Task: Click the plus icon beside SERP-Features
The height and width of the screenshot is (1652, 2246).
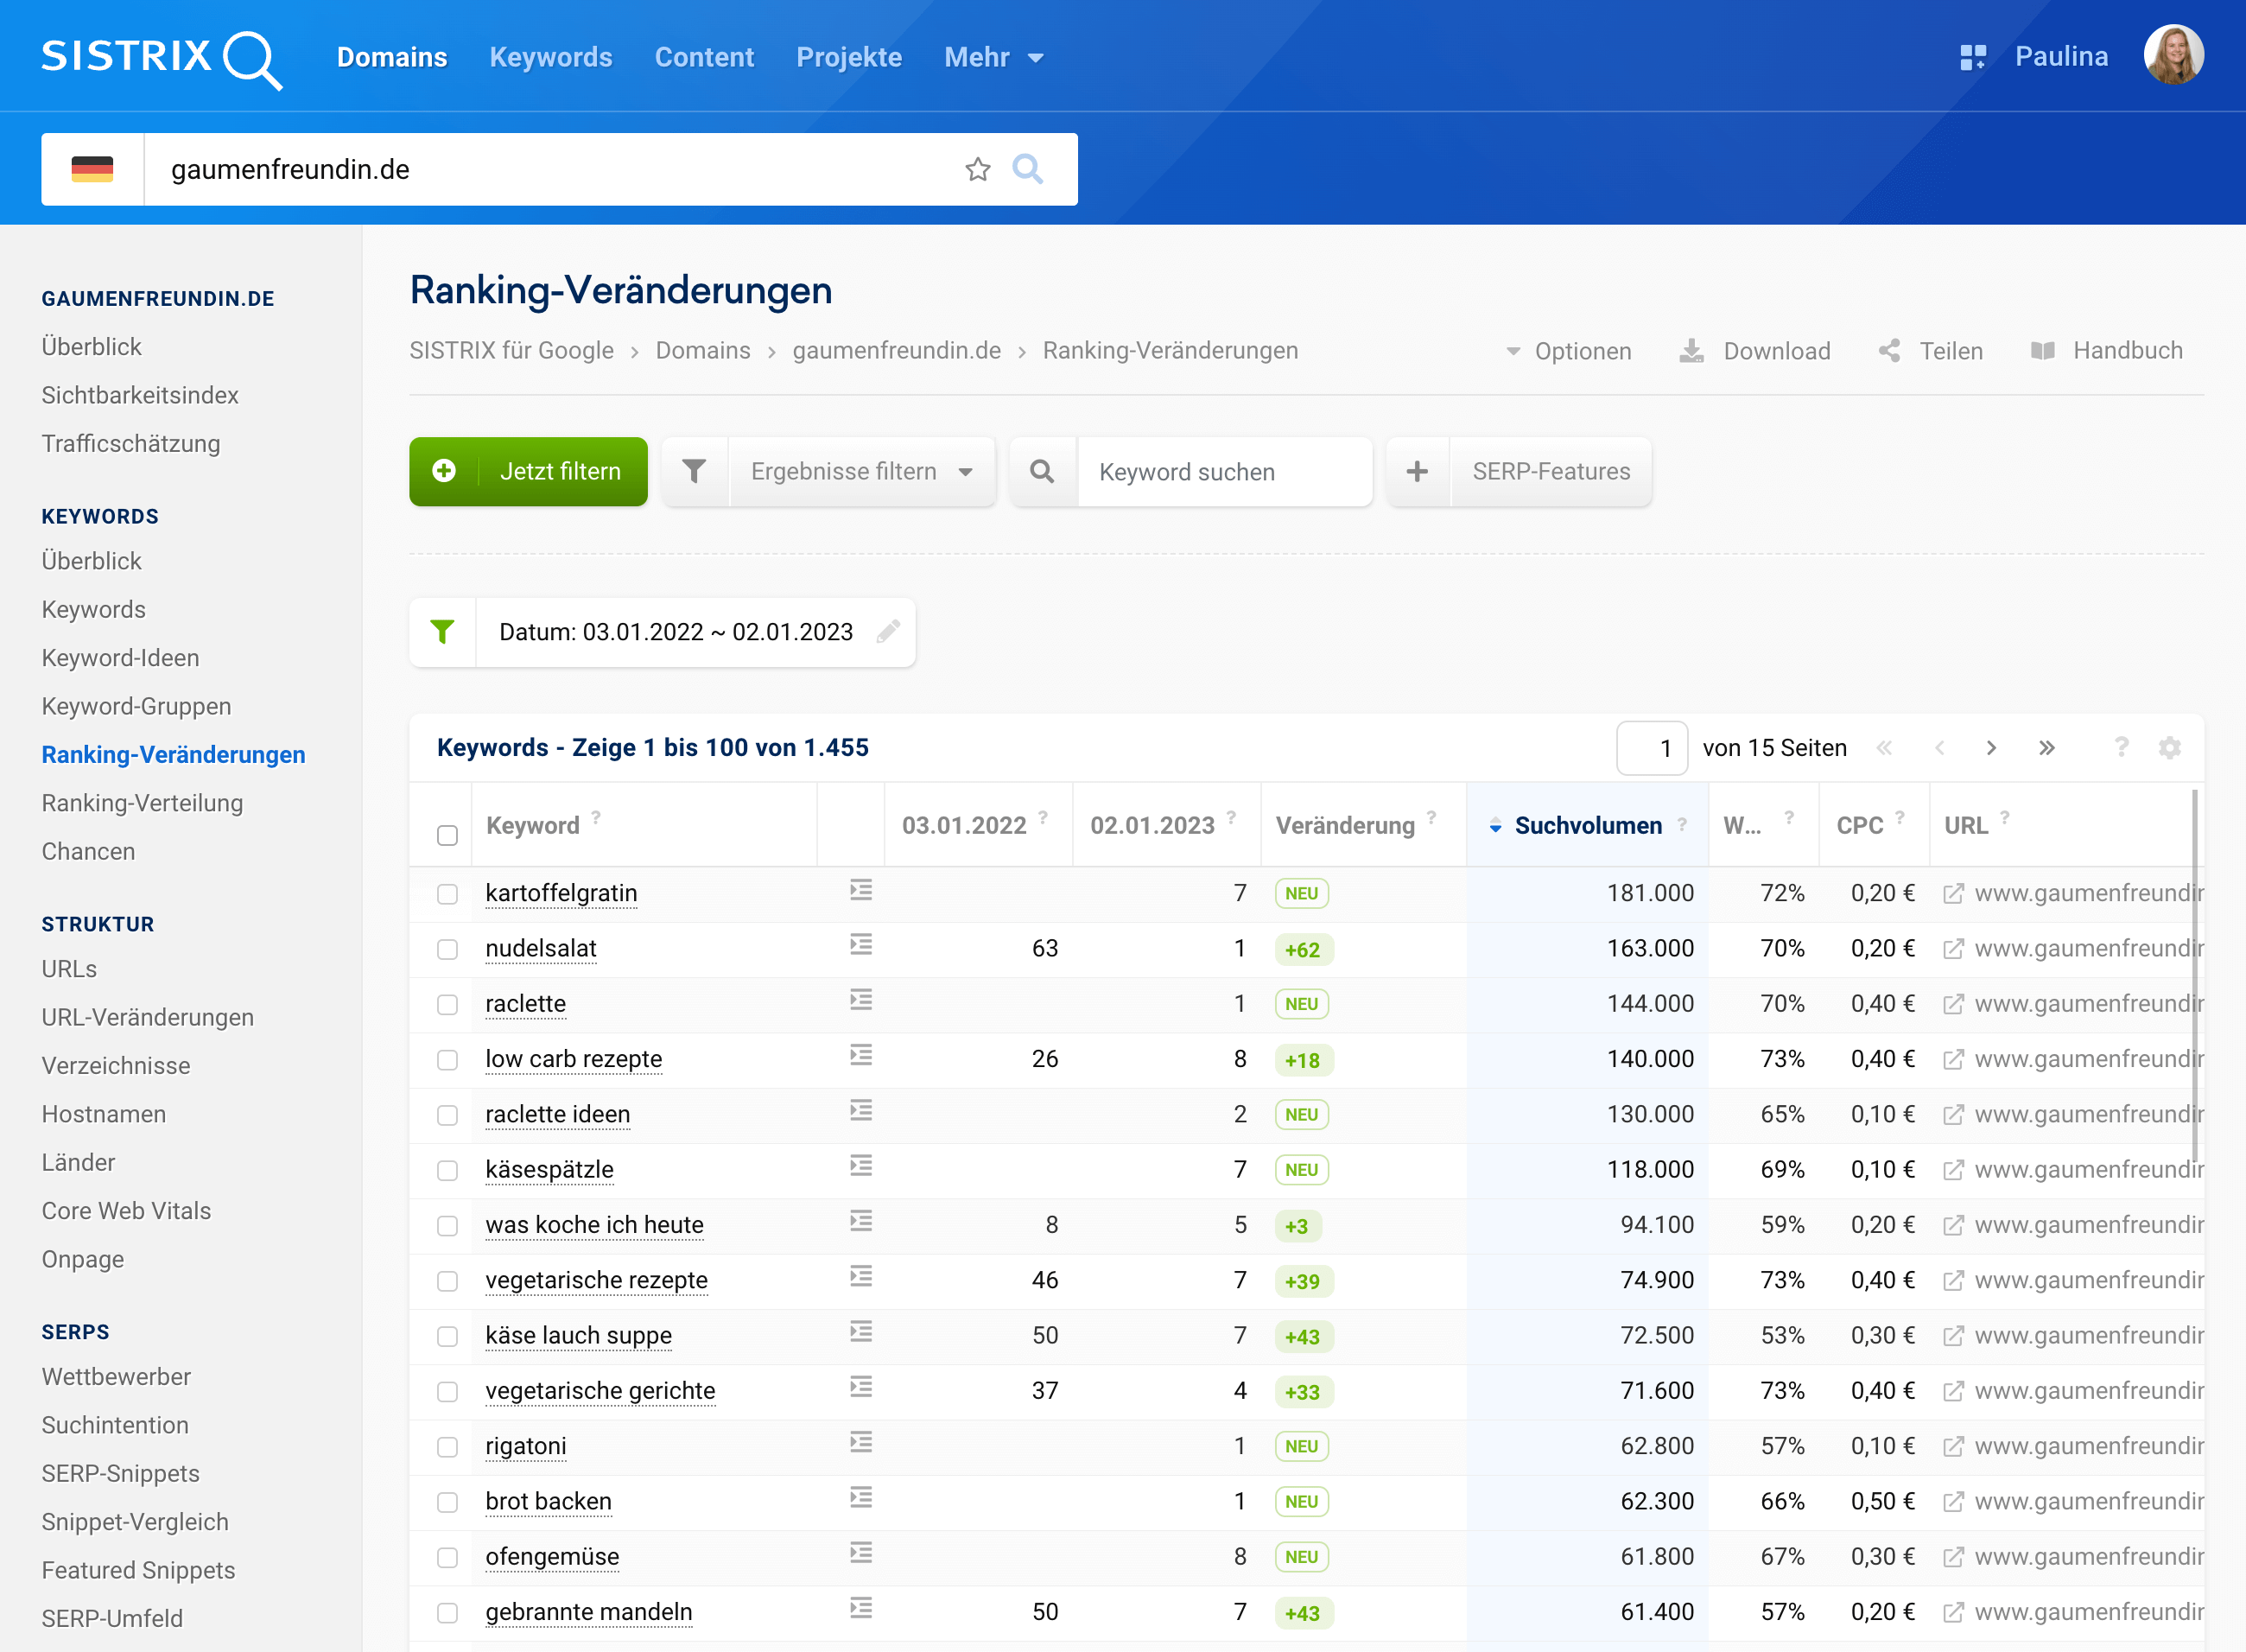Action: [1418, 471]
